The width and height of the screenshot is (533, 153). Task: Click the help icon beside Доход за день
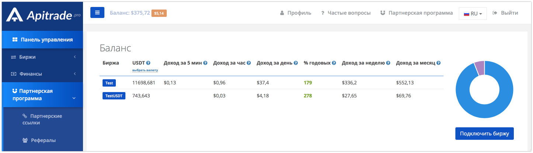click(x=295, y=63)
